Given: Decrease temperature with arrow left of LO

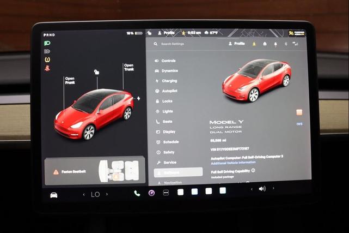Looking at the screenshot, I should click(84, 195).
